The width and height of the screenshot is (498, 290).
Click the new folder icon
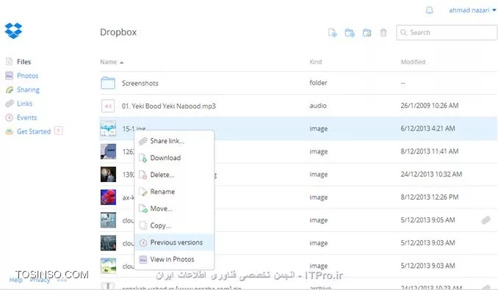[350, 33]
